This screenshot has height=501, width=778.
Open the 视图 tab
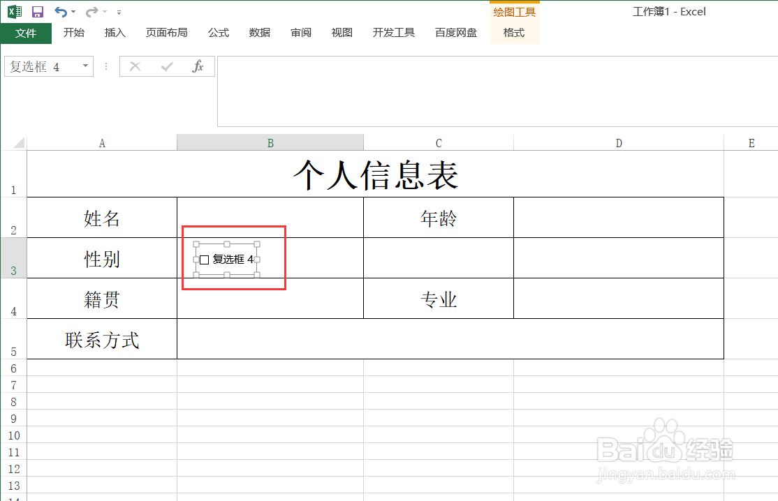(342, 33)
